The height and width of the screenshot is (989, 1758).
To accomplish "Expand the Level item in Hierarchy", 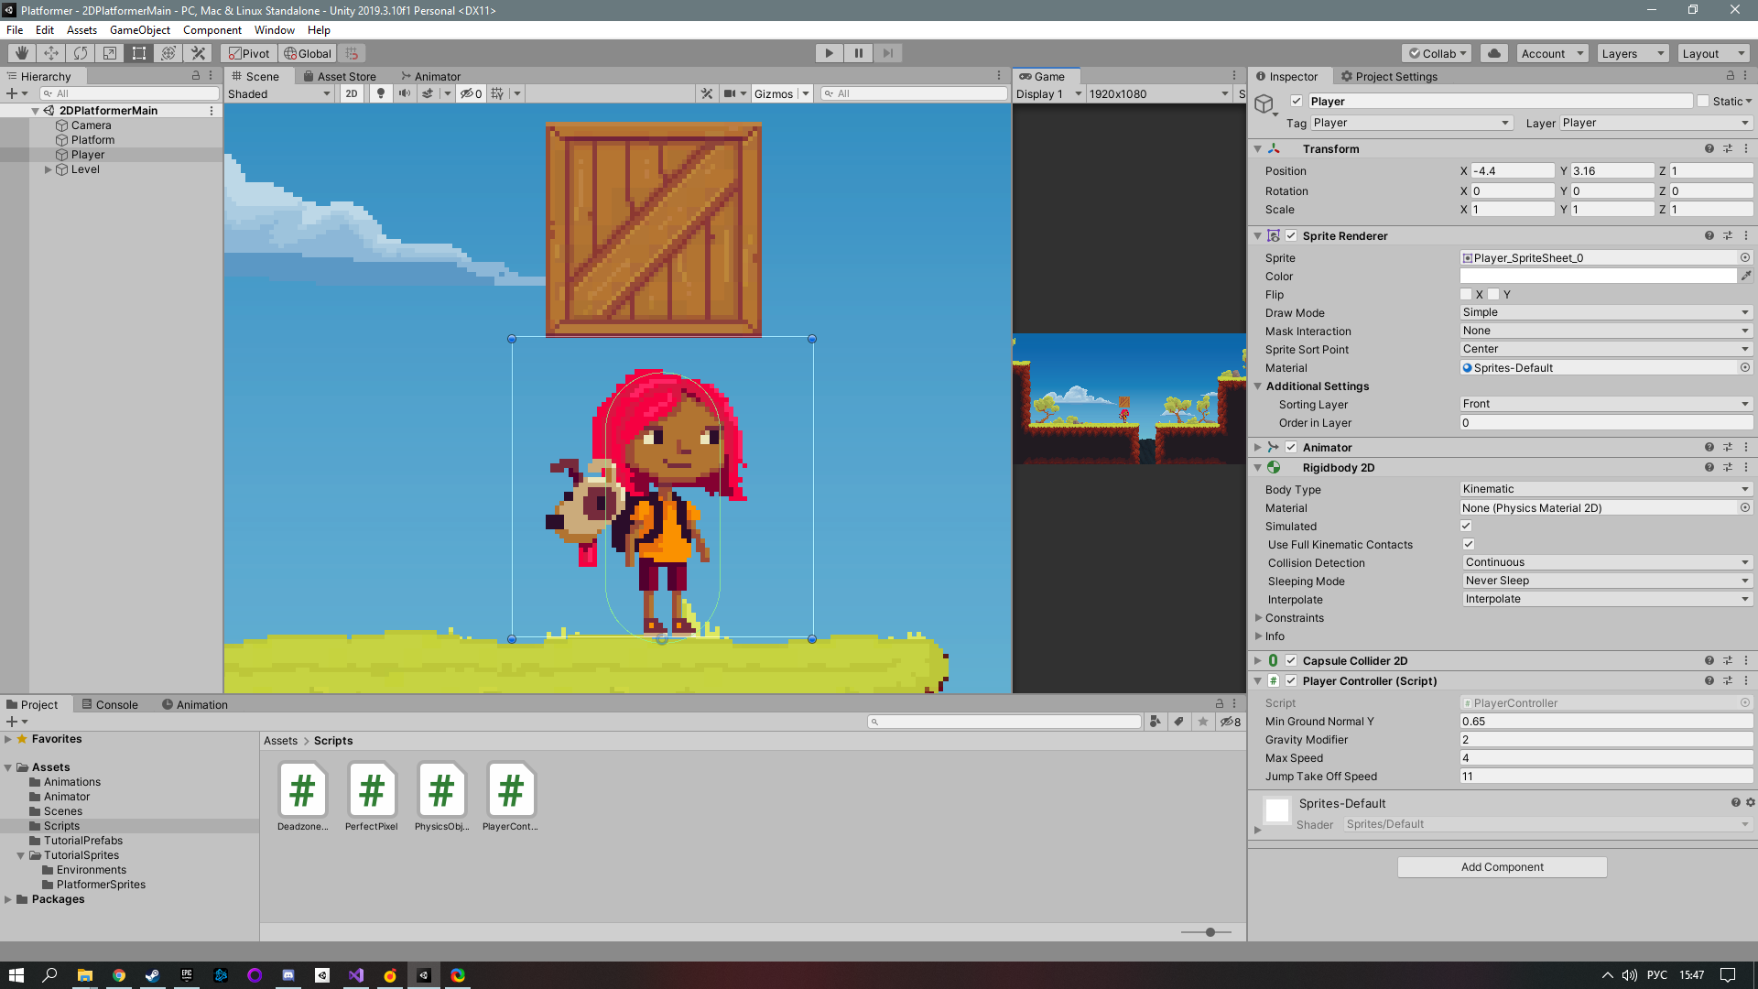I will [49, 169].
